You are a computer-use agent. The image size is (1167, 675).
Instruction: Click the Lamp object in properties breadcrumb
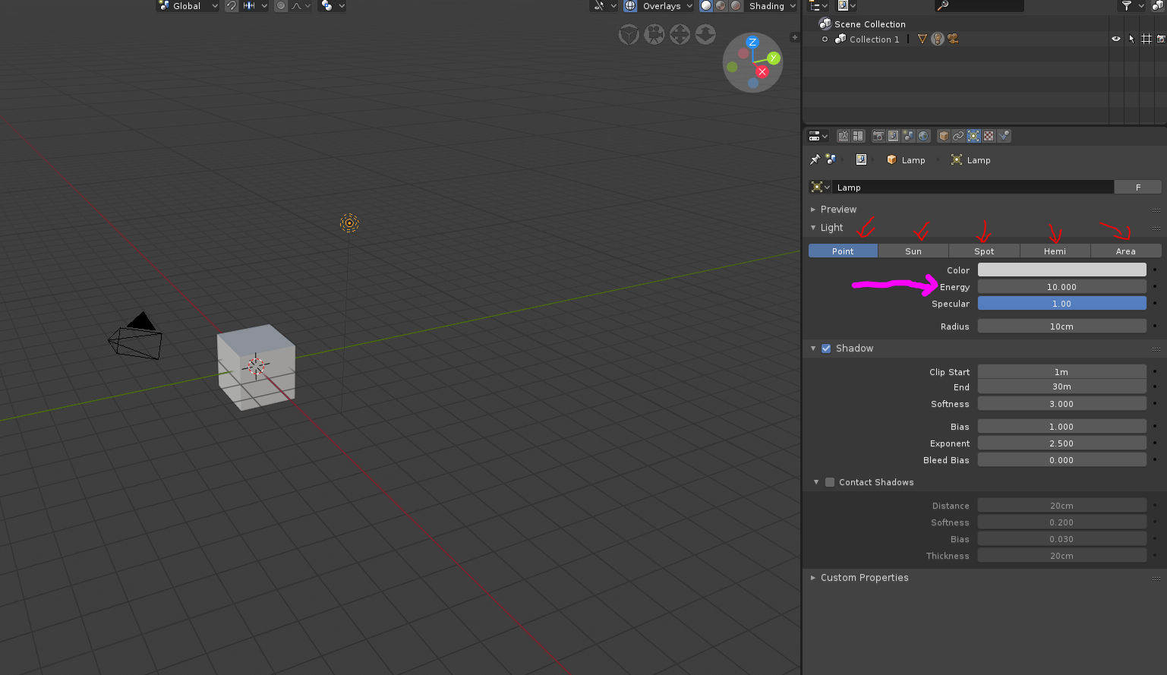[x=906, y=160]
